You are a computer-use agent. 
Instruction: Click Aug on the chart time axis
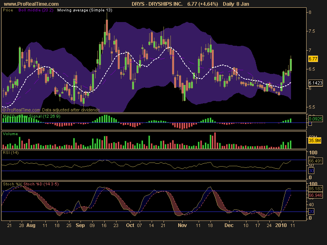[31, 225]
